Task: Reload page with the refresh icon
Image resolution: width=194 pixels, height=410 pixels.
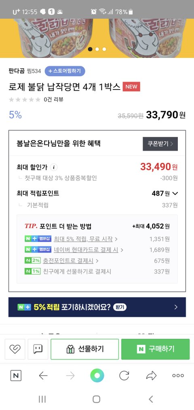Action: [124, 376]
